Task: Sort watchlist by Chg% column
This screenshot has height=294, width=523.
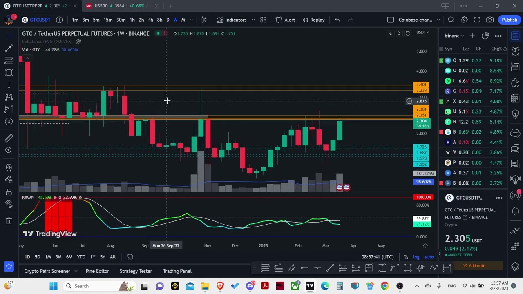Action: click(x=496, y=49)
